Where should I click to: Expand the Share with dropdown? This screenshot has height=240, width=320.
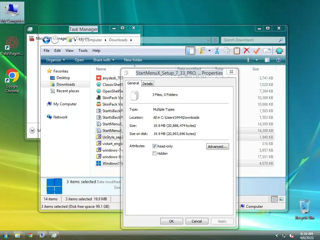pos(104,60)
